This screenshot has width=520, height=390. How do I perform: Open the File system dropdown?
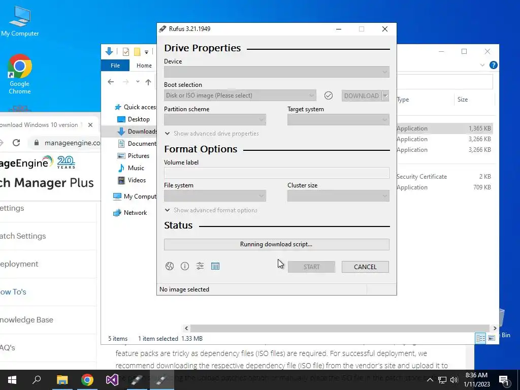[x=215, y=196]
